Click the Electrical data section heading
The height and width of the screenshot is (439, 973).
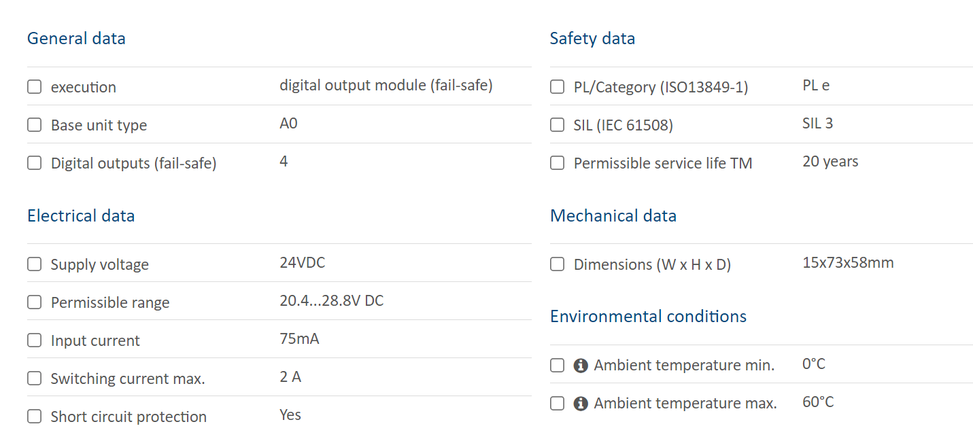(x=81, y=215)
